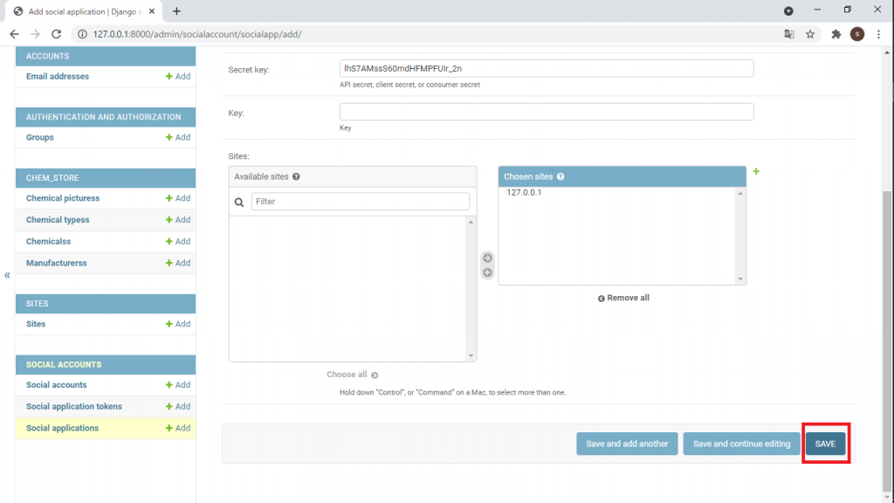The height and width of the screenshot is (503, 894).
Task: Click Save and continue editing
Action: click(741, 444)
